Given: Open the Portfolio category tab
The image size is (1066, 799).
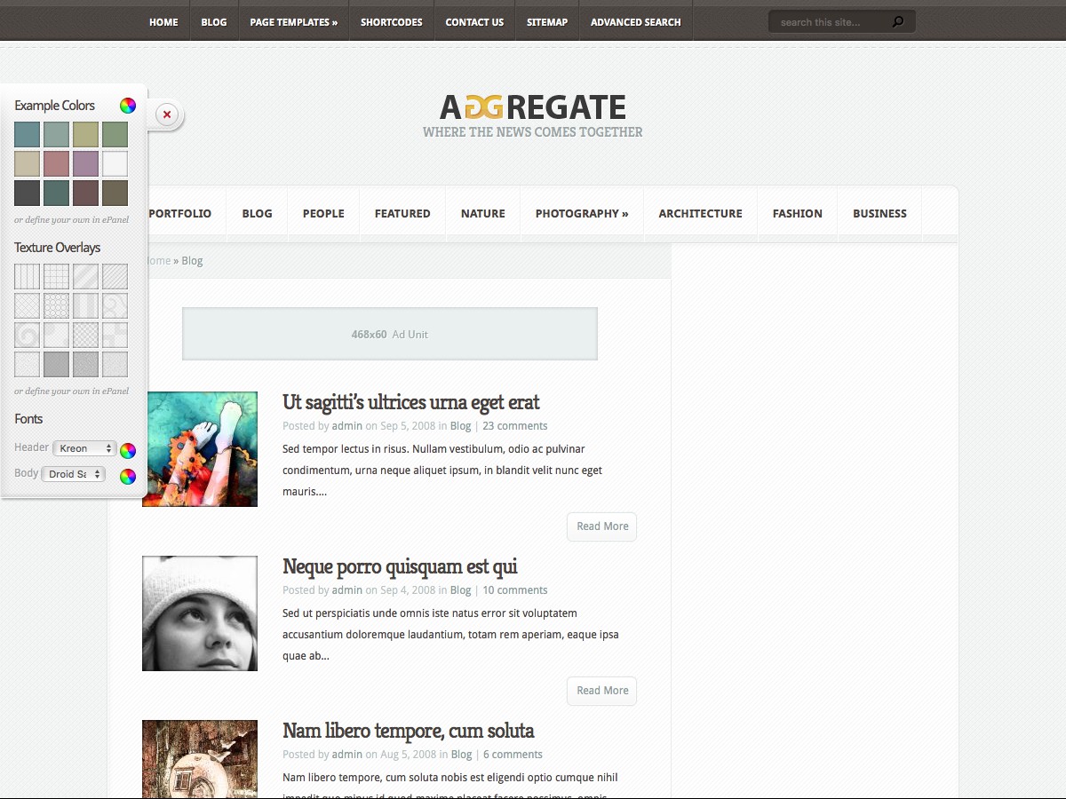Looking at the screenshot, I should pos(180,213).
